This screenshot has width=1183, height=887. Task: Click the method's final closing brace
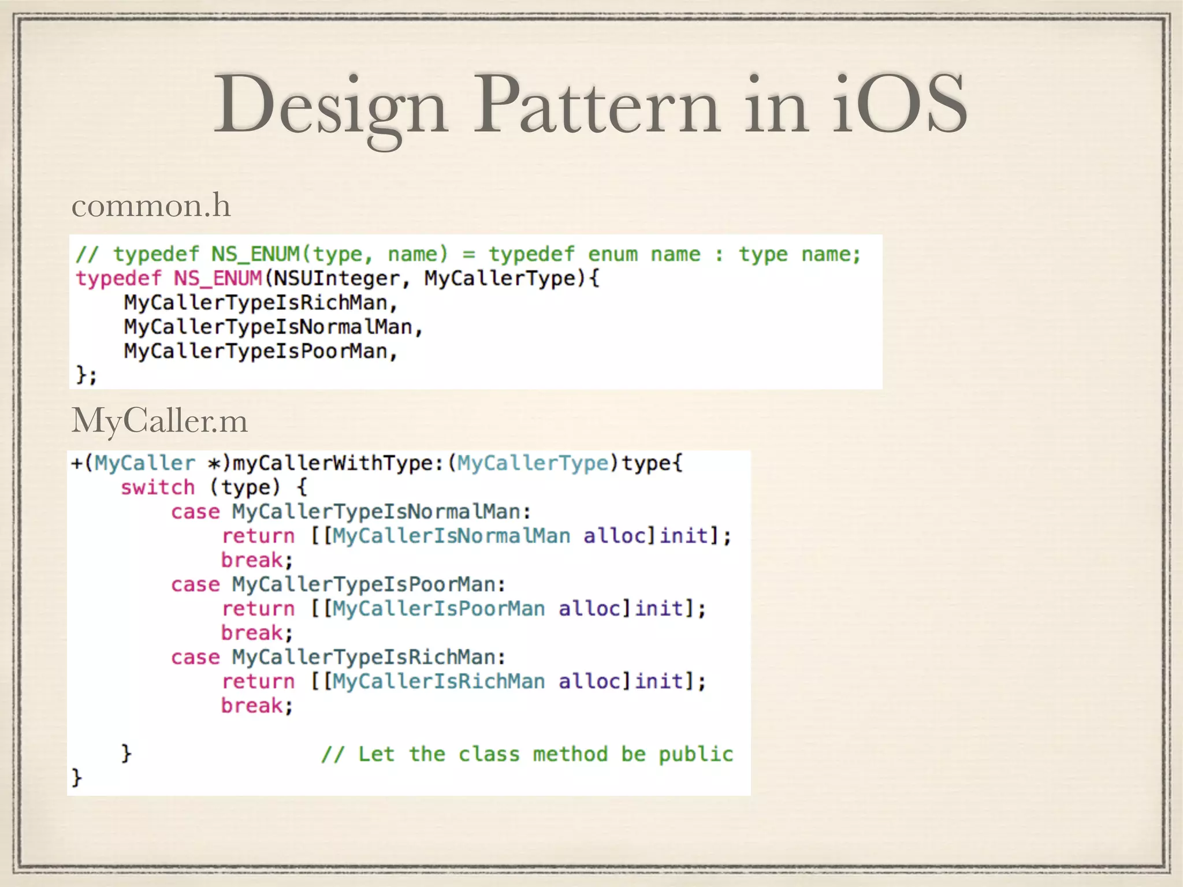(x=77, y=778)
